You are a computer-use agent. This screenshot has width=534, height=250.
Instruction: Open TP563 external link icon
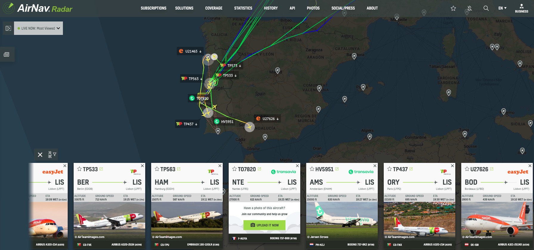[x=179, y=169]
